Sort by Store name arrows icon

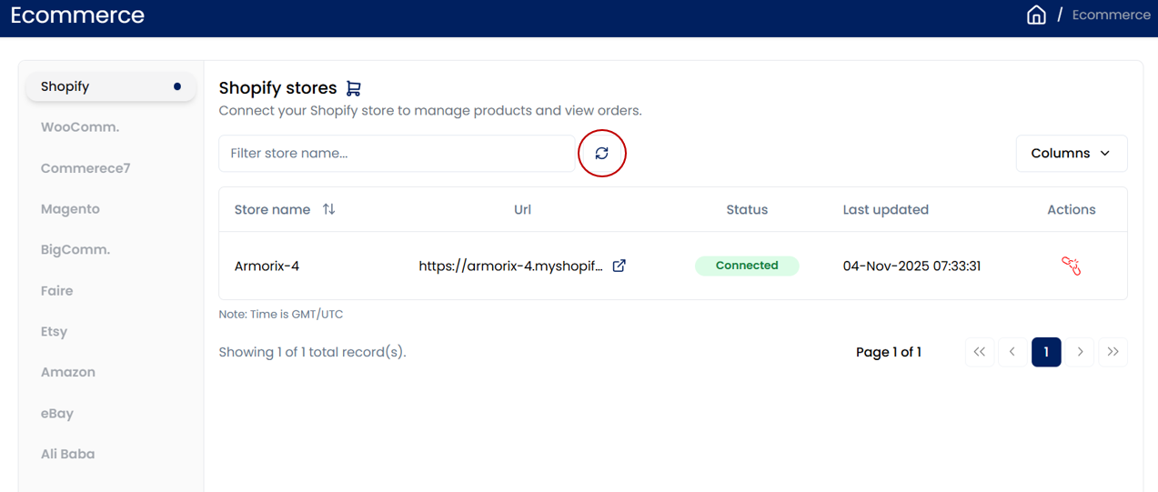(x=328, y=209)
